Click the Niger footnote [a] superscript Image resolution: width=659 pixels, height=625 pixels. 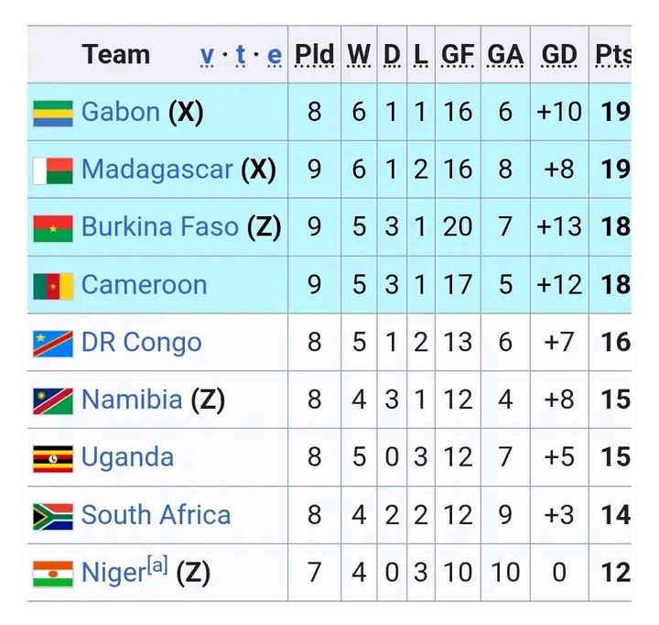point(157,566)
